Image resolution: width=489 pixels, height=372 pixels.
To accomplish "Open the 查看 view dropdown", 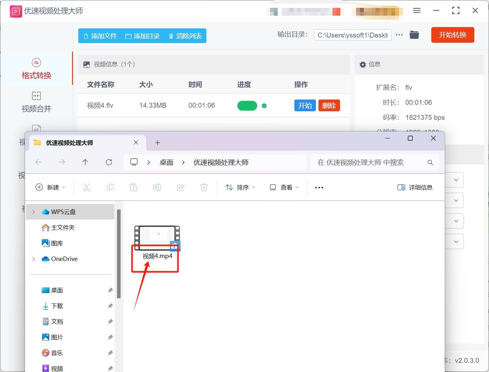I will tap(284, 187).
